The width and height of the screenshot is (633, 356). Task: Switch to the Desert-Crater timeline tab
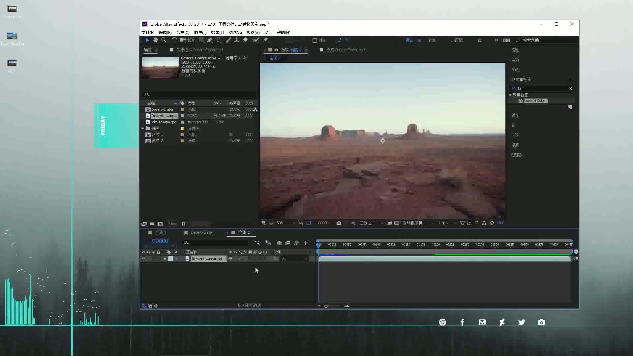click(202, 233)
